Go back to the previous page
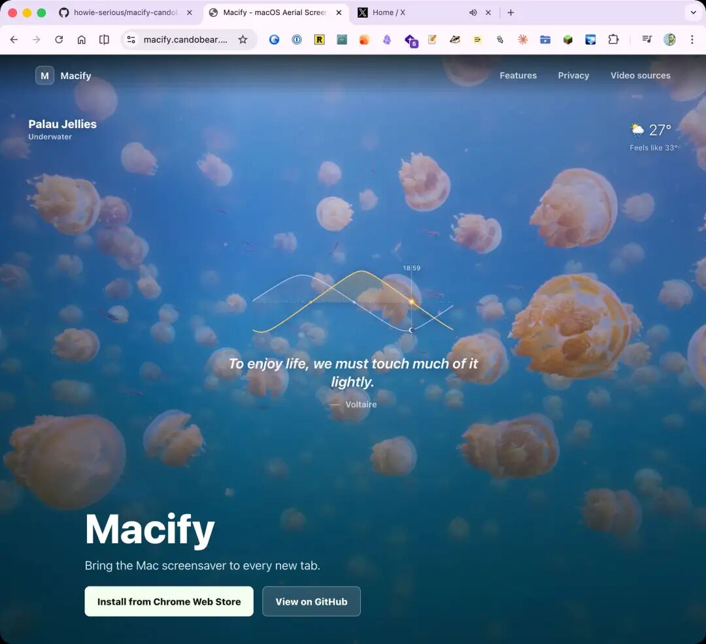 pos(14,40)
